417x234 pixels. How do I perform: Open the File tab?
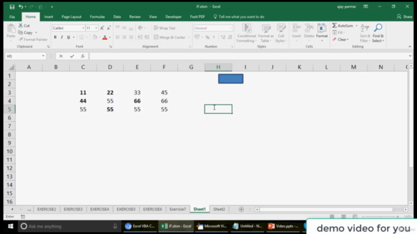(x=12, y=17)
